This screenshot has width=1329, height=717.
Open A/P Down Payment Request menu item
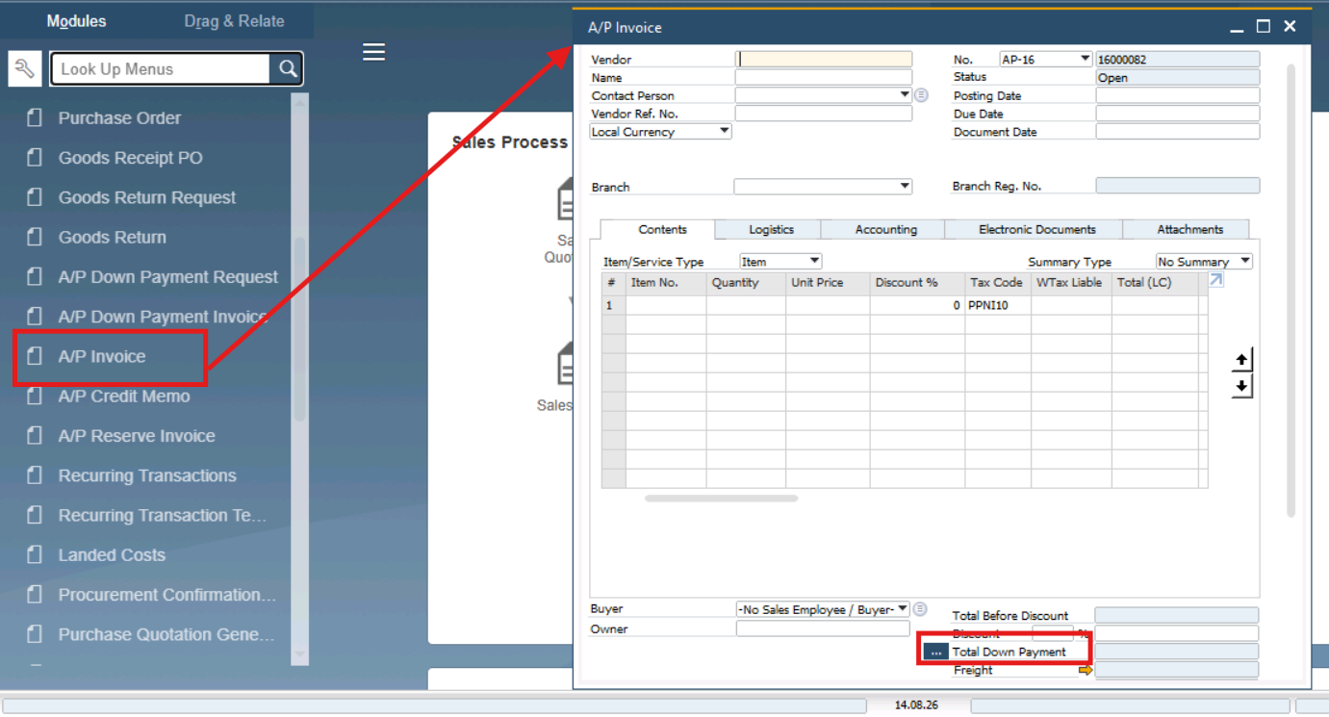pyautogui.click(x=167, y=277)
